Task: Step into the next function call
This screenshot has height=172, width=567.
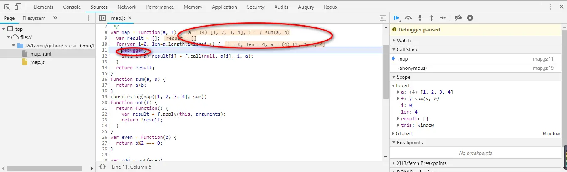Action: (420, 18)
